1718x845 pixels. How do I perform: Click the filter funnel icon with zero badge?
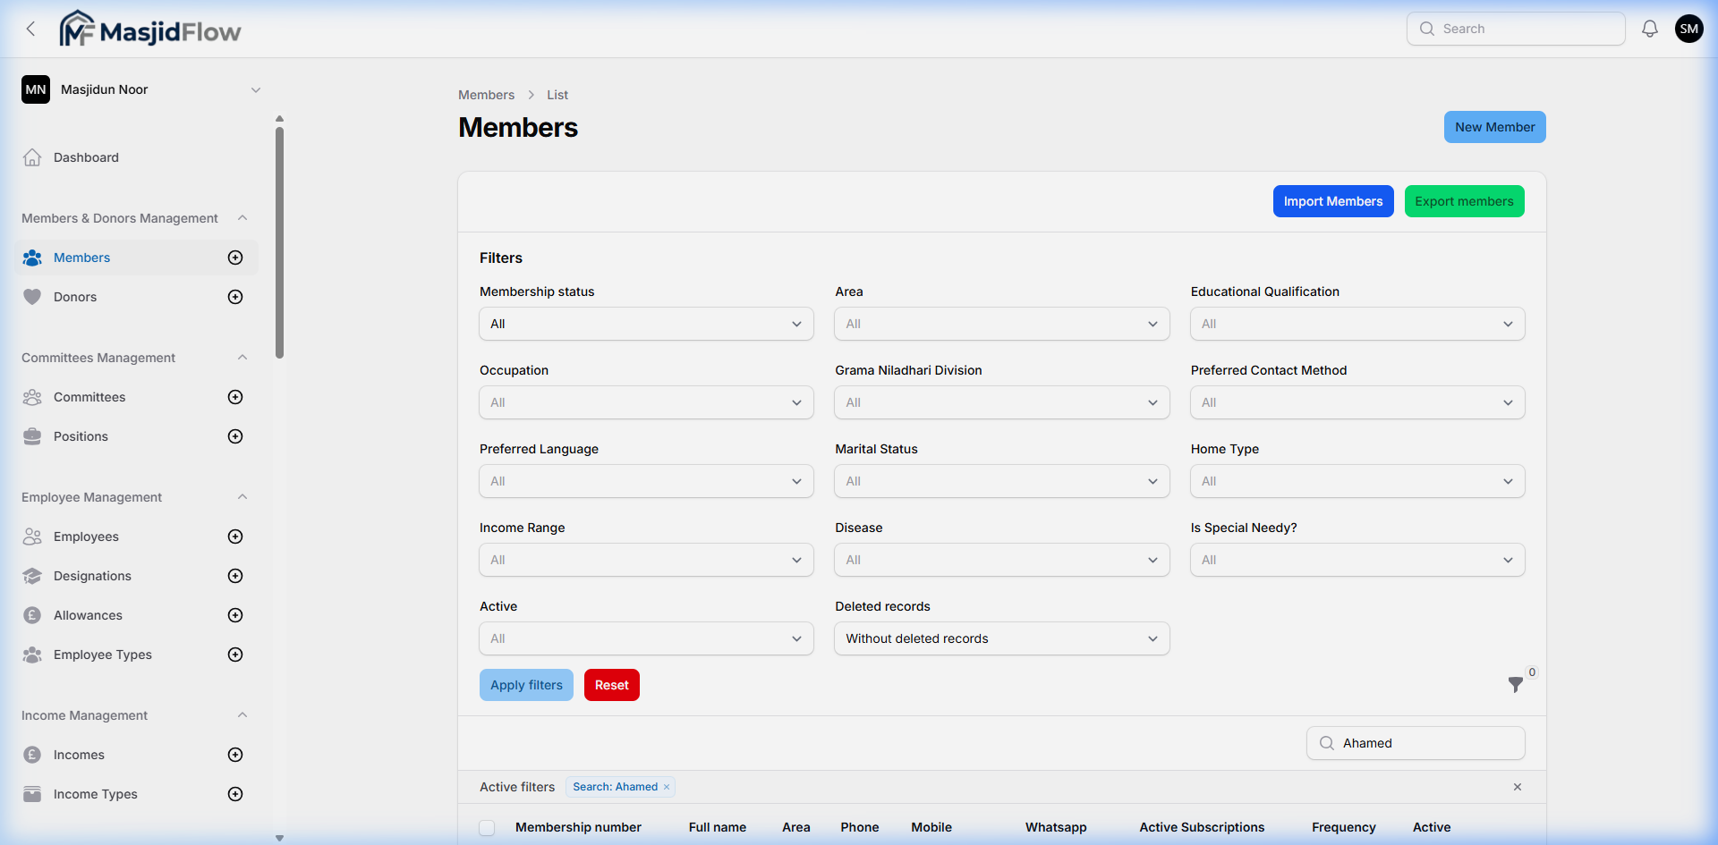pos(1516,685)
